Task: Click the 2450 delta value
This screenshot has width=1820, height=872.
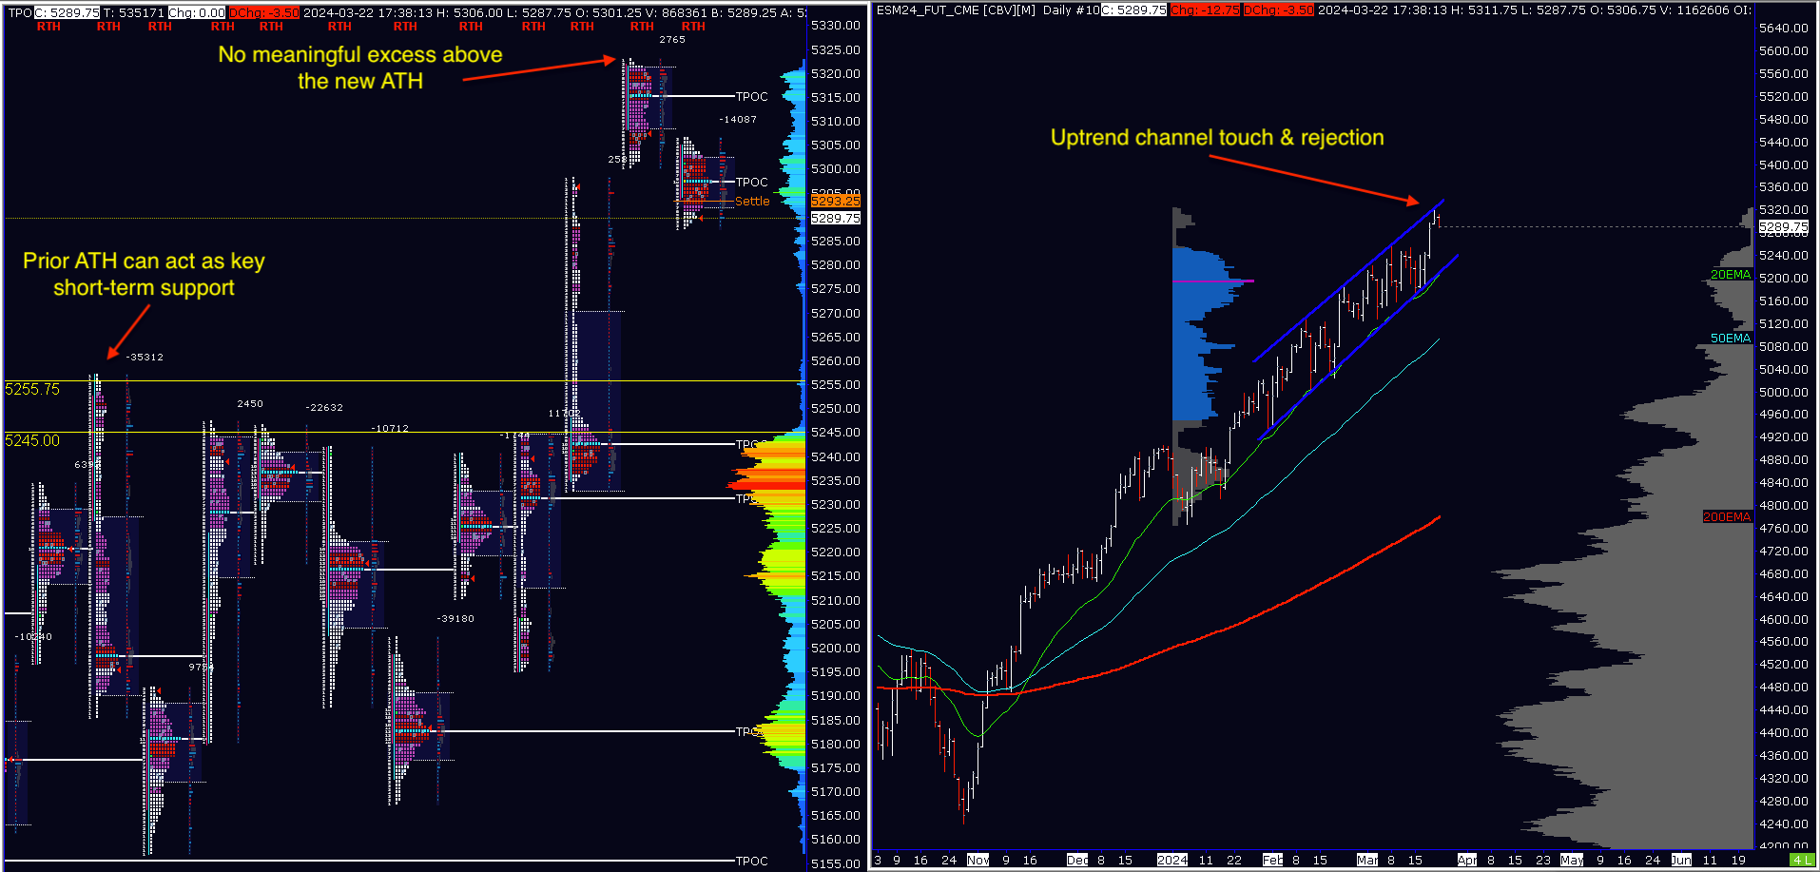Action: [250, 404]
